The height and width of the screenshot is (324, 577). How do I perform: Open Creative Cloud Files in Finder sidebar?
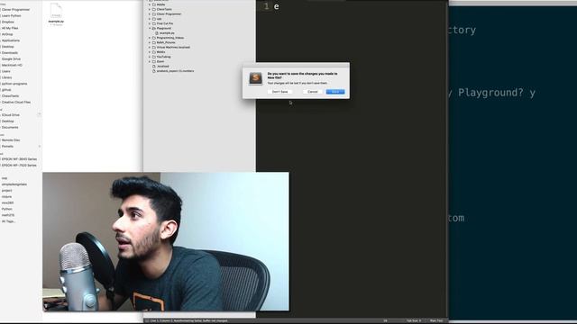(16, 102)
